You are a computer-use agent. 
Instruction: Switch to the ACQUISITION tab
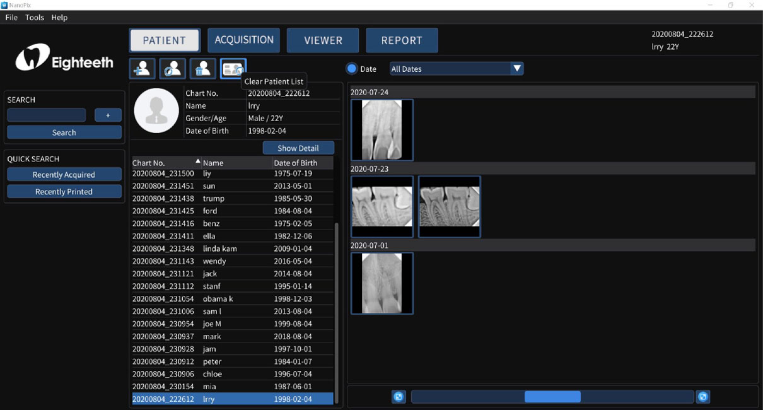(x=244, y=40)
